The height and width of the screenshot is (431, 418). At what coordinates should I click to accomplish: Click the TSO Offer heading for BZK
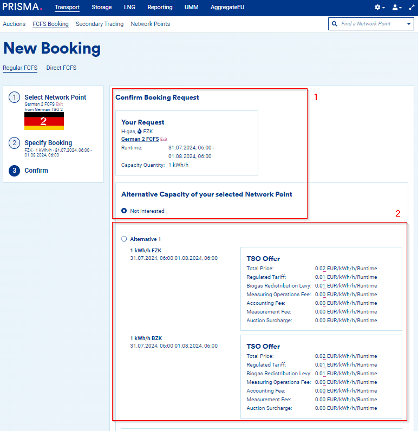pos(263,347)
